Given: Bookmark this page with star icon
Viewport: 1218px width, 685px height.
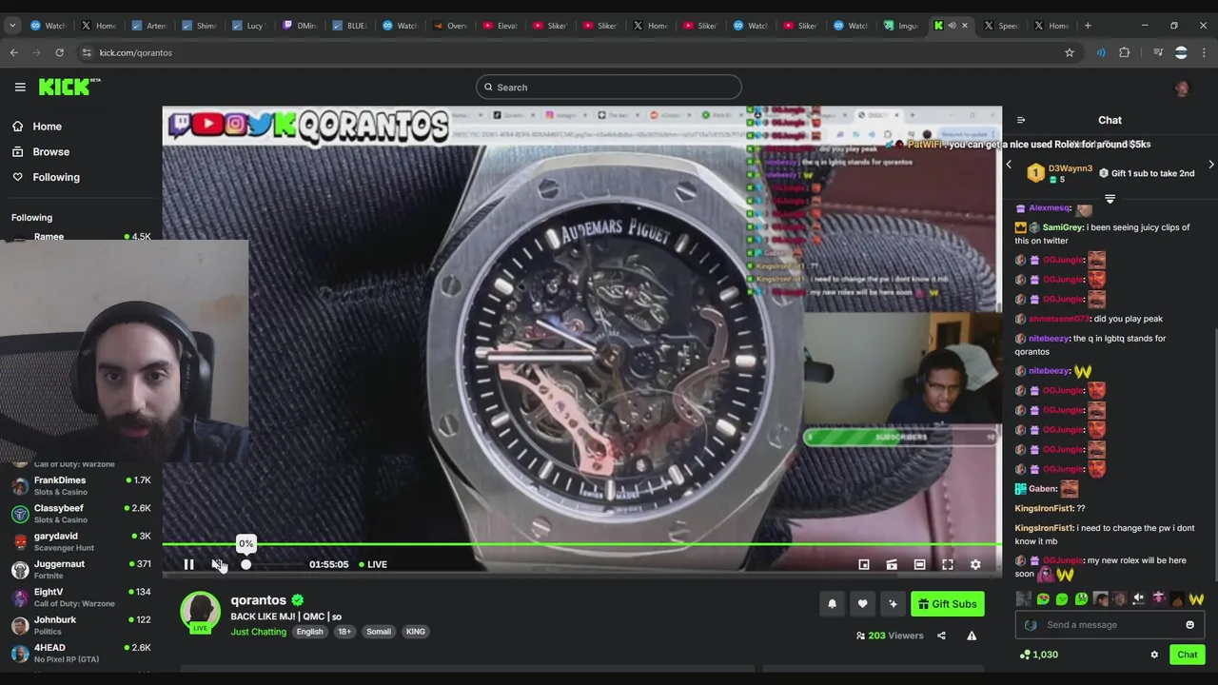Looking at the screenshot, I should pos(1070,52).
